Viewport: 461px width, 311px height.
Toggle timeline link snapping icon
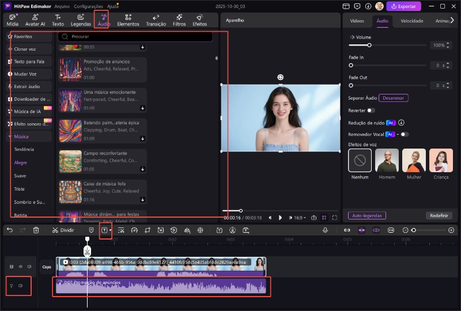[x=347, y=230]
